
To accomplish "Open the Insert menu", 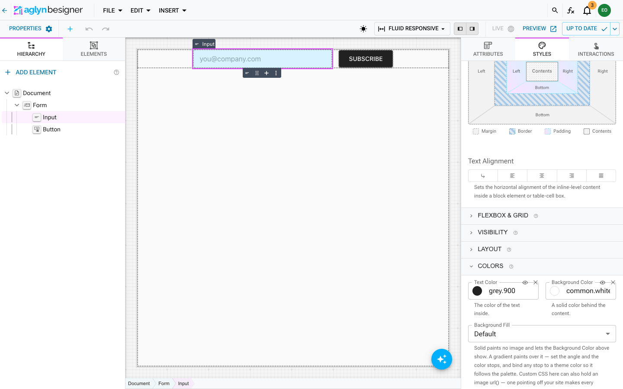I will [x=173, y=10].
